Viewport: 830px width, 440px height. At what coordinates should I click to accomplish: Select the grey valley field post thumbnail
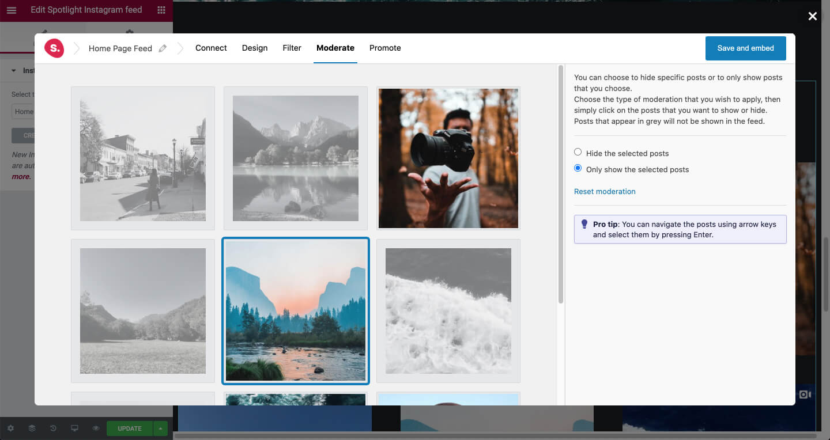143,311
